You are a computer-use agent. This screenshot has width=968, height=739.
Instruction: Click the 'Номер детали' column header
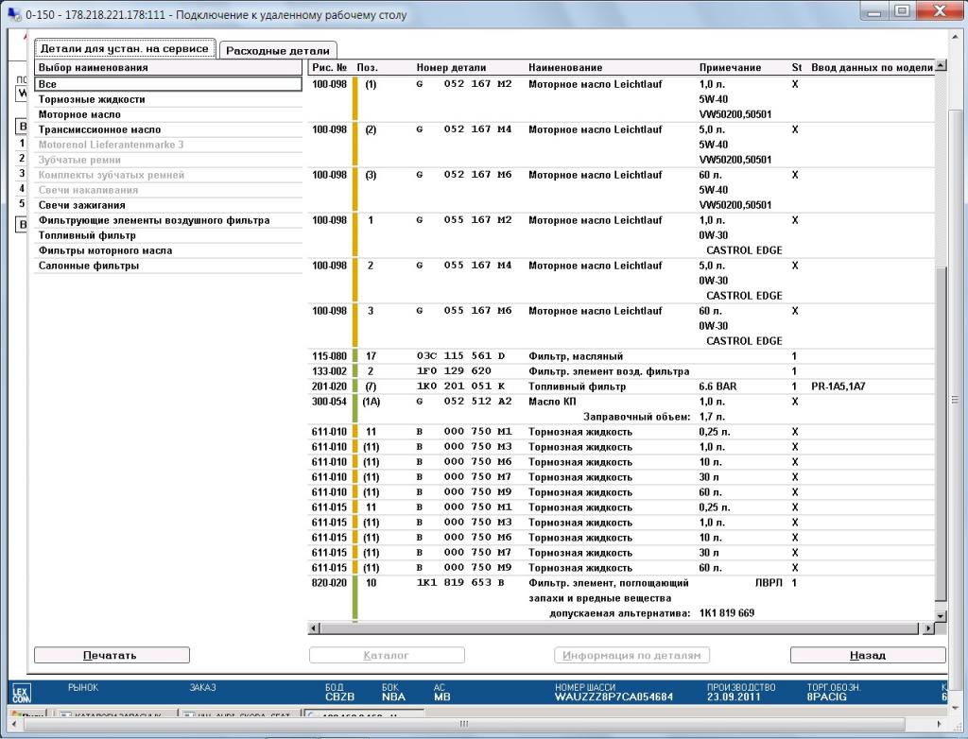451,67
